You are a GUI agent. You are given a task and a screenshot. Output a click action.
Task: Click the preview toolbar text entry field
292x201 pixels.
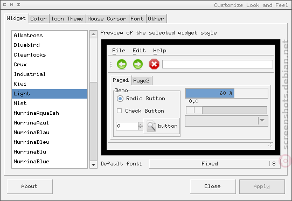coord(218,64)
